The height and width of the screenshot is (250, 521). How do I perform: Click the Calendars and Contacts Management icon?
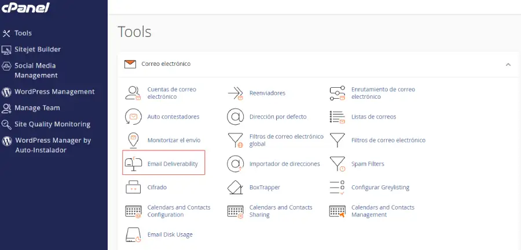(x=337, y=211)
